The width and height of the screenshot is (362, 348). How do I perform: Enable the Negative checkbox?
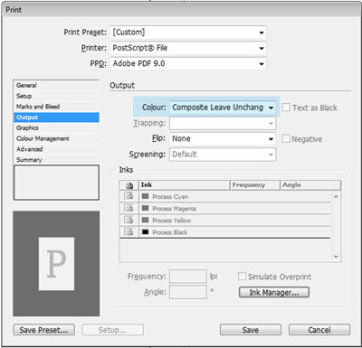tap(286, 138)
